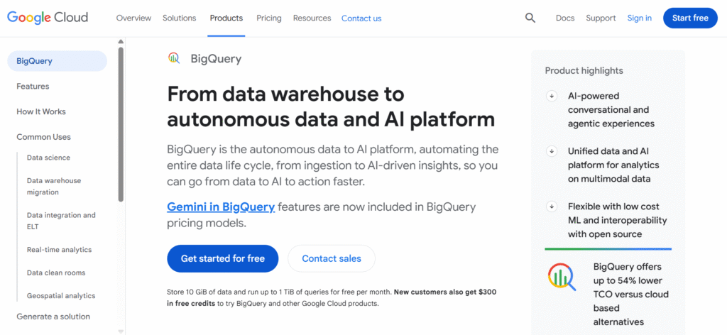727x335 pixels.
Task: Open the Sign in link
Action: click(x=639, y=18)
